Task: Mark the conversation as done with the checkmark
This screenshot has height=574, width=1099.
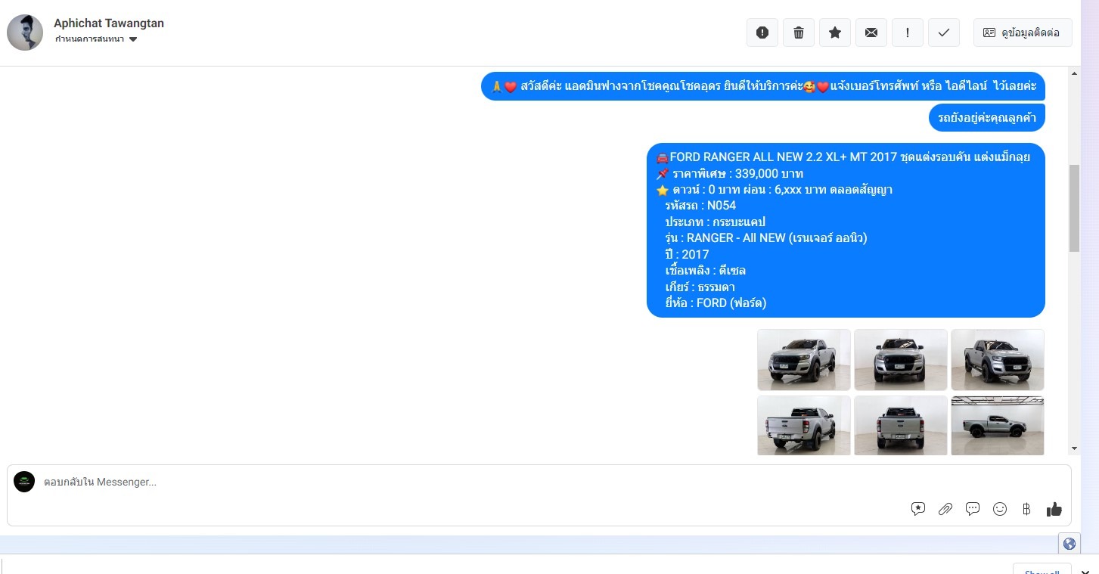Action: tap(944, 33)
